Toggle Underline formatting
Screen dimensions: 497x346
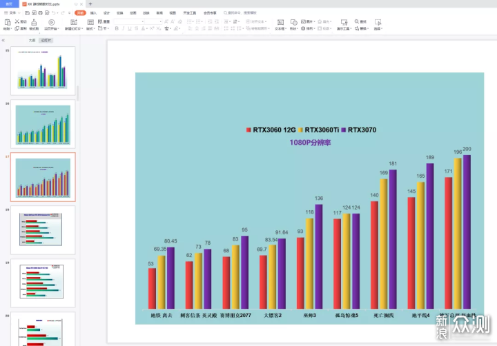coord(130,28)
